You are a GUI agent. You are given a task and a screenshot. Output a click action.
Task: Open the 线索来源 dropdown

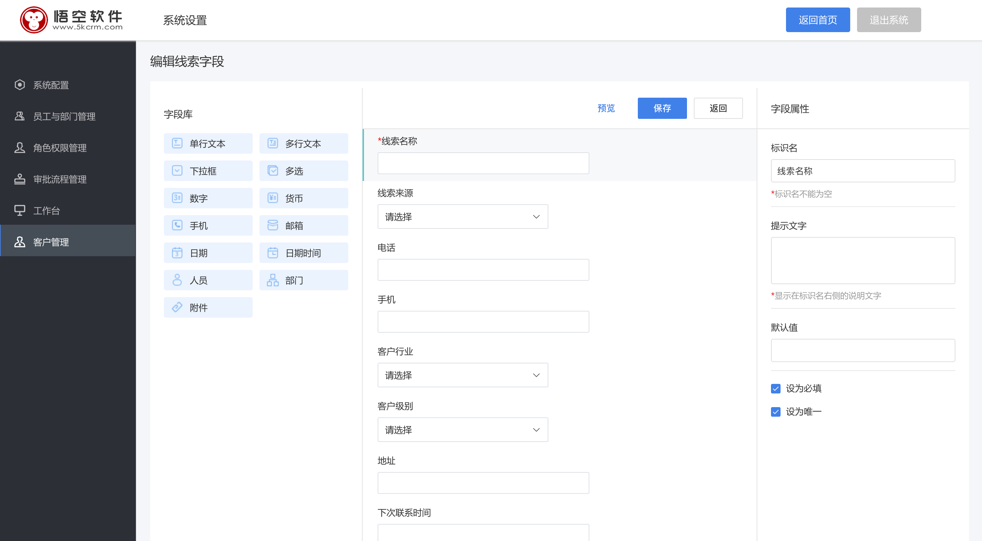point(462,217)
